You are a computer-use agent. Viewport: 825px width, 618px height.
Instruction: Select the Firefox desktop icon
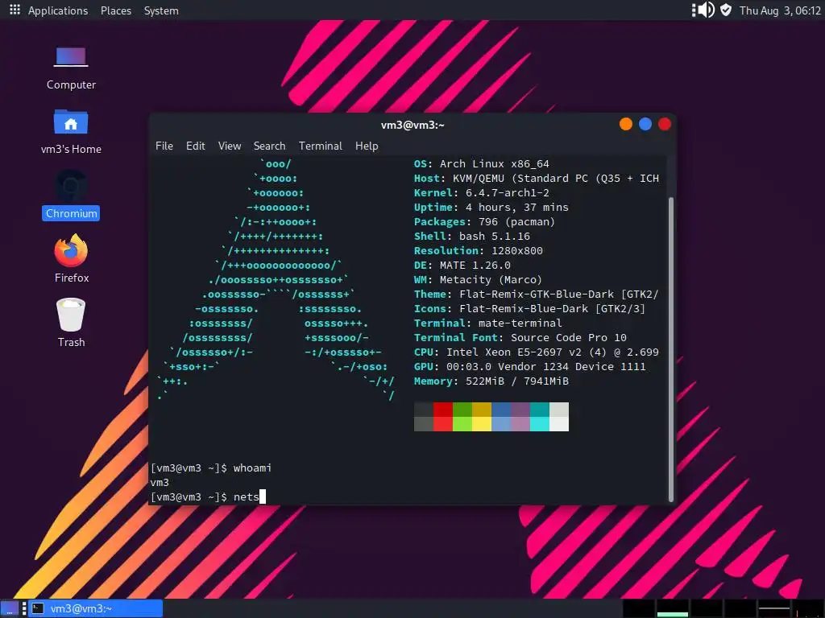point(71,259)
